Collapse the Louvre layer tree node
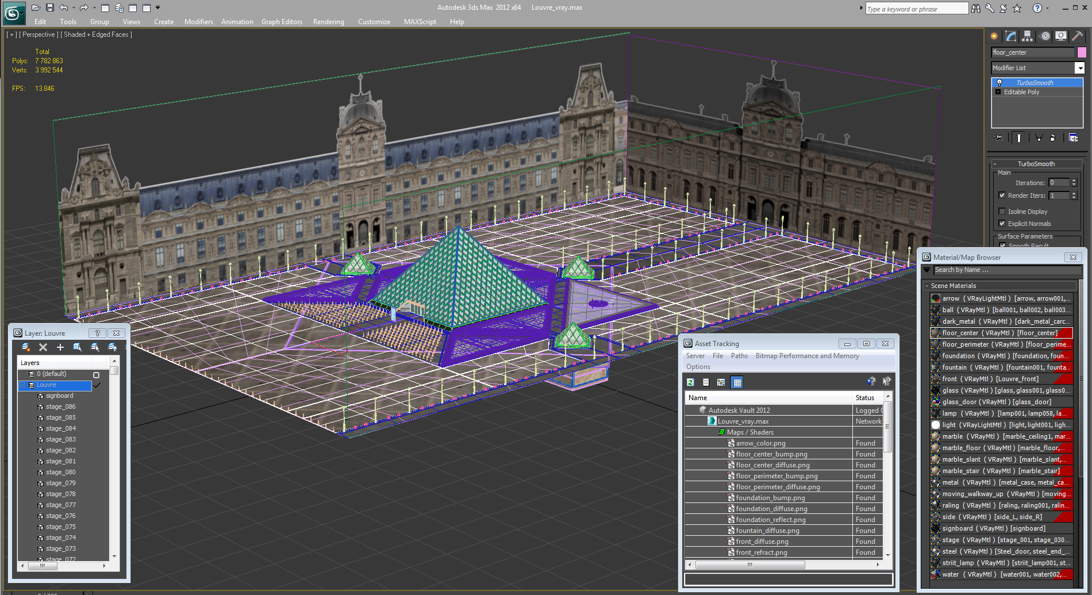Image resolution: width=1092 pixels, height=595 pixels. pos(23,385)
